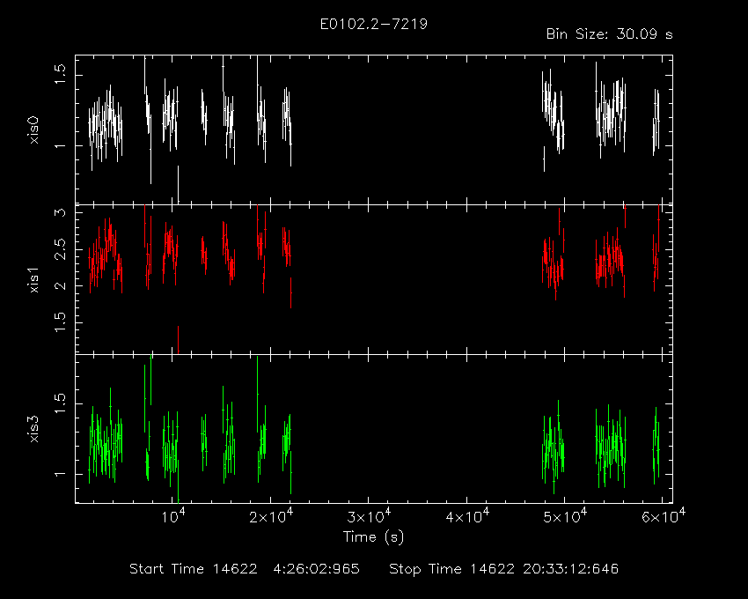Click the xis3 axis label

pyautogui.click(x=34, y=428)
